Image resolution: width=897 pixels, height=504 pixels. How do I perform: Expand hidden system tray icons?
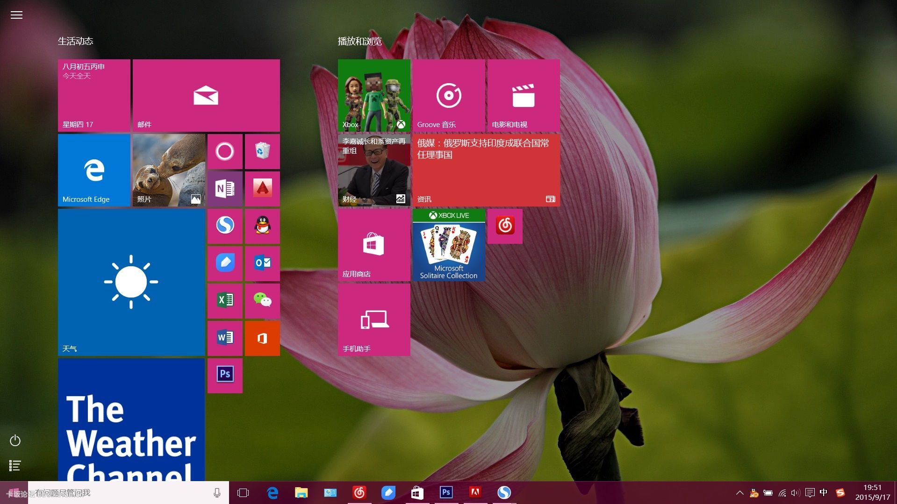pos(739,493)
